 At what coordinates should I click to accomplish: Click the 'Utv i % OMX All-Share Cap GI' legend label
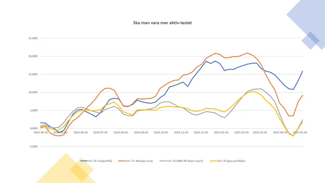point(185,161)
